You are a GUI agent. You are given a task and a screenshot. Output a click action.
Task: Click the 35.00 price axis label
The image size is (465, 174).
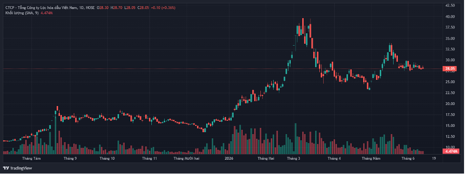(x=450, y=39)
